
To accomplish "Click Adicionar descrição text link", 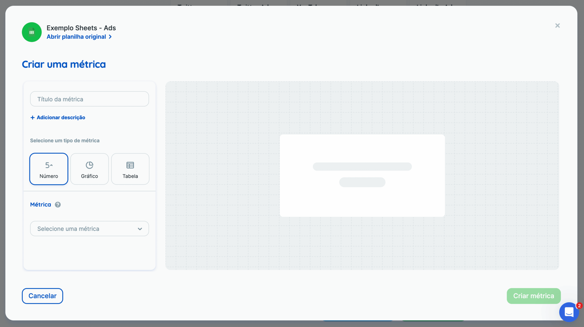I will click(61, 118).
